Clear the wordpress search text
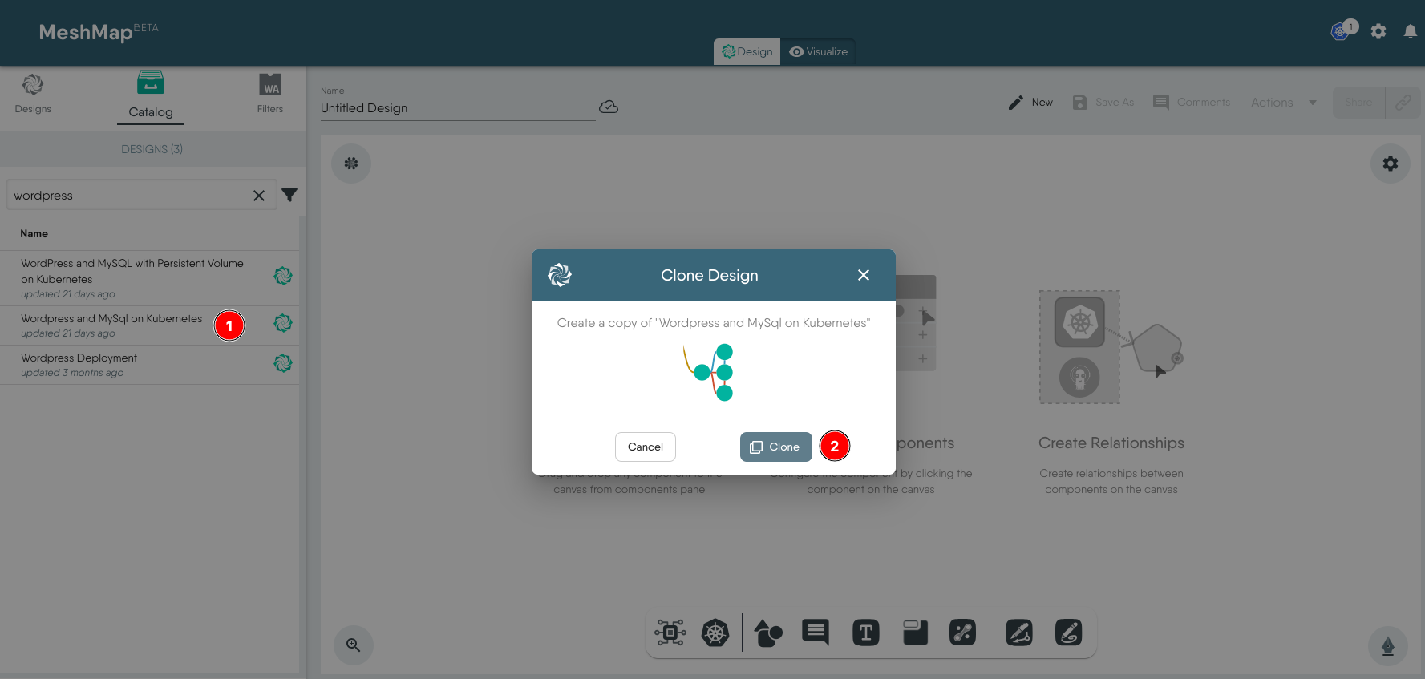The width and height of the screenshot is (1425, 679). coord(259,196)
